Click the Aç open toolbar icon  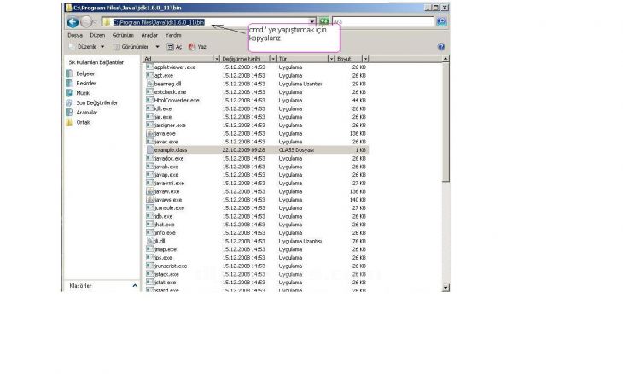170,47
